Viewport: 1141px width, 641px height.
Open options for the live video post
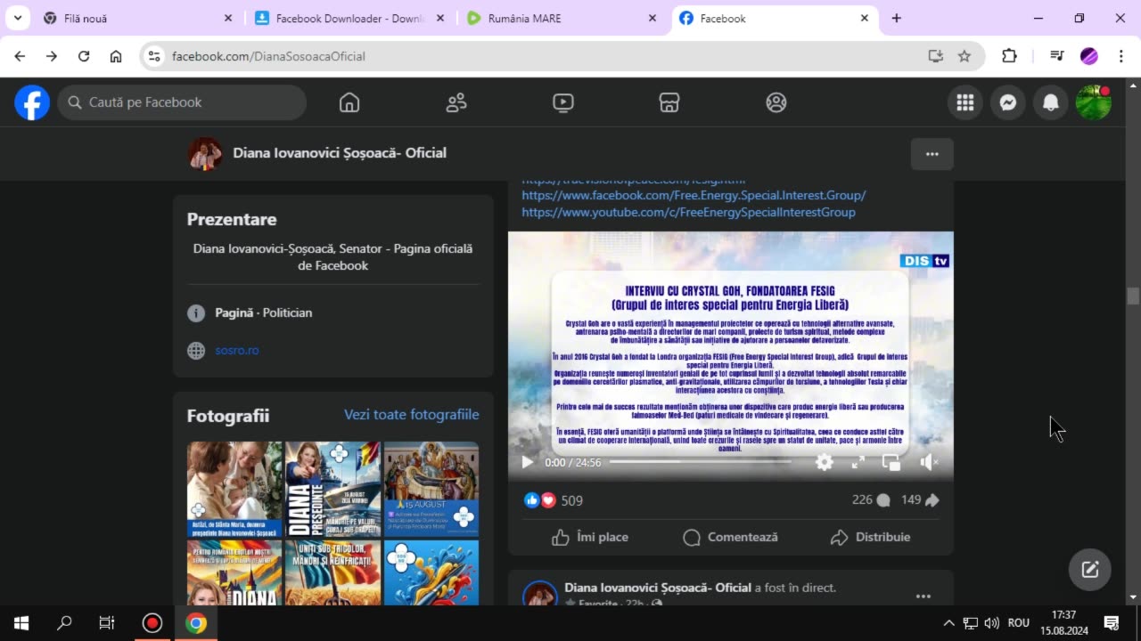click(923, 596)
